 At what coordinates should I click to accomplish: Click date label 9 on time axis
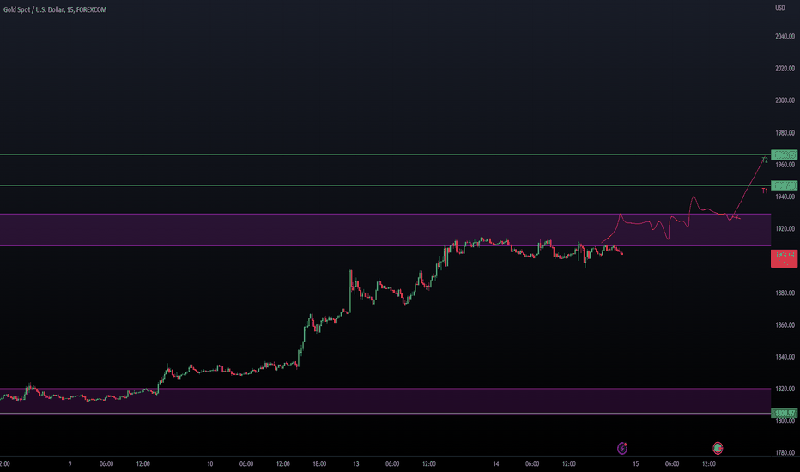tap(70, 463)
